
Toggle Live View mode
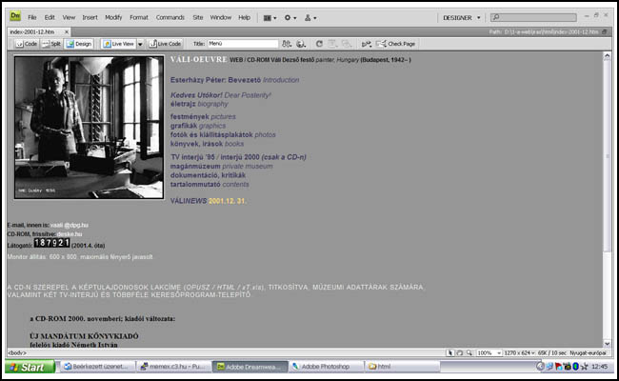(x=118, y=44)
